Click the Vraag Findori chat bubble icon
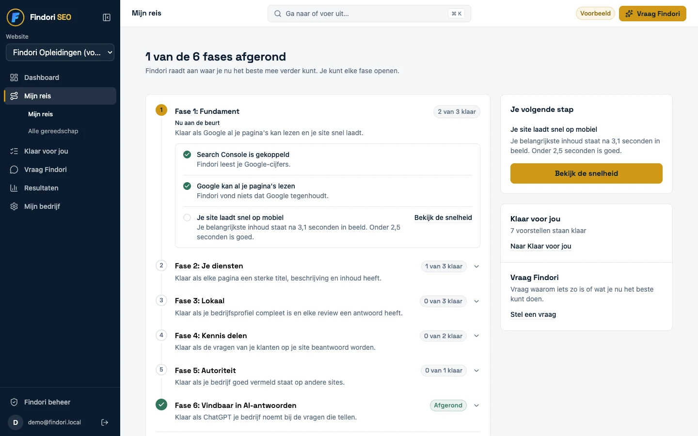This screenshot has width=698, height=436. pos(14,170)
